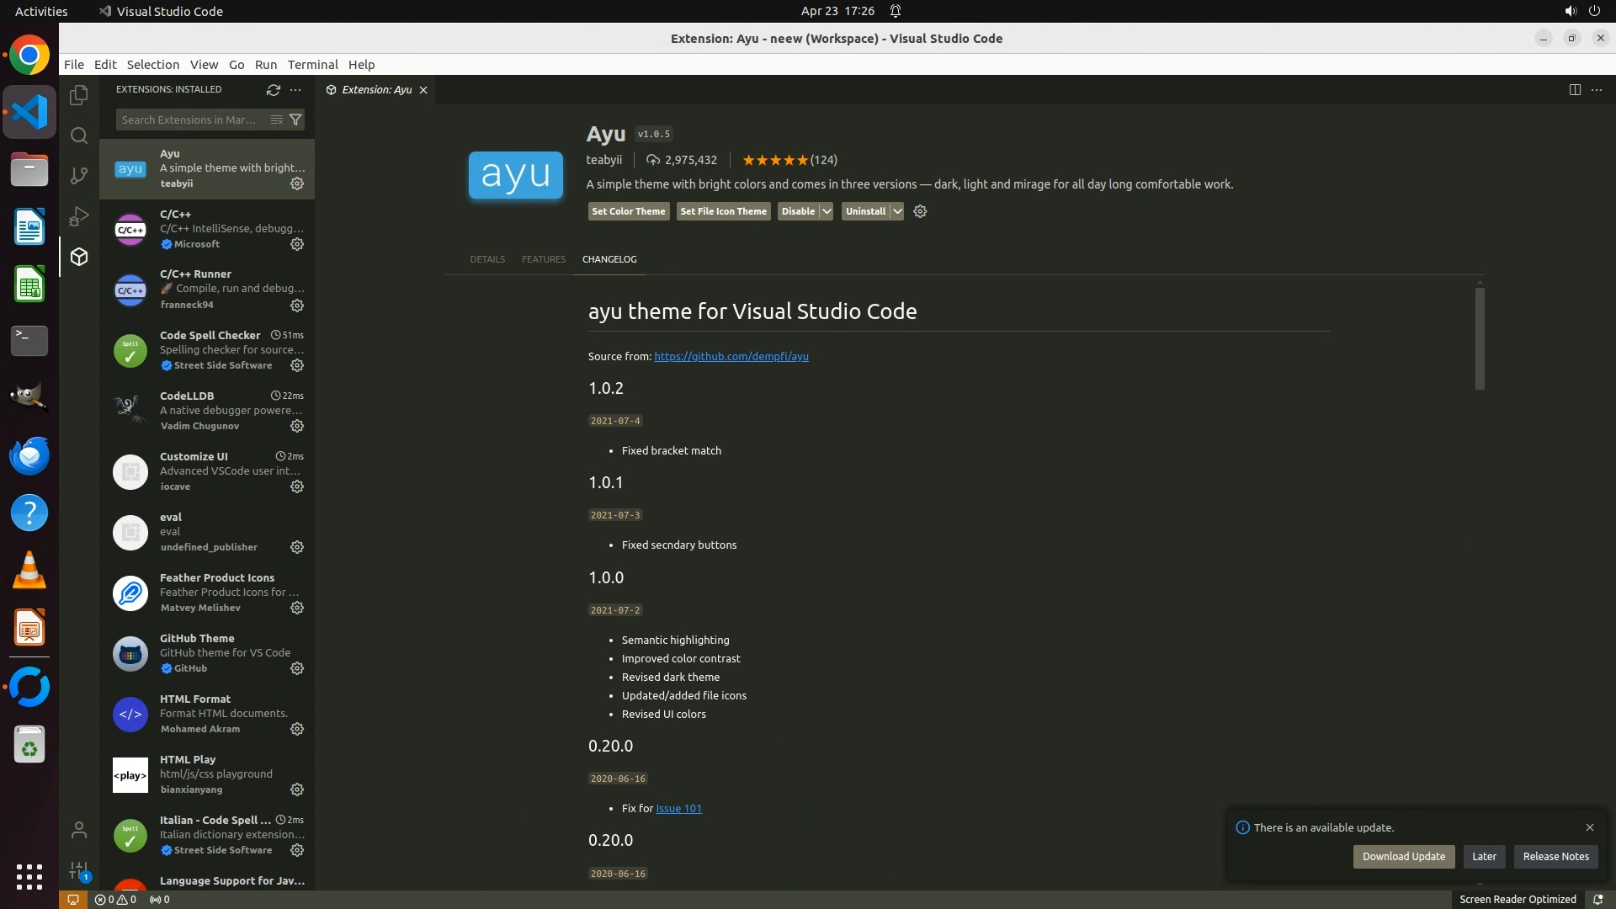Expand the Disable button dropdown arrow
Screen dimensions: 1616x909
(x=827, y=211)
